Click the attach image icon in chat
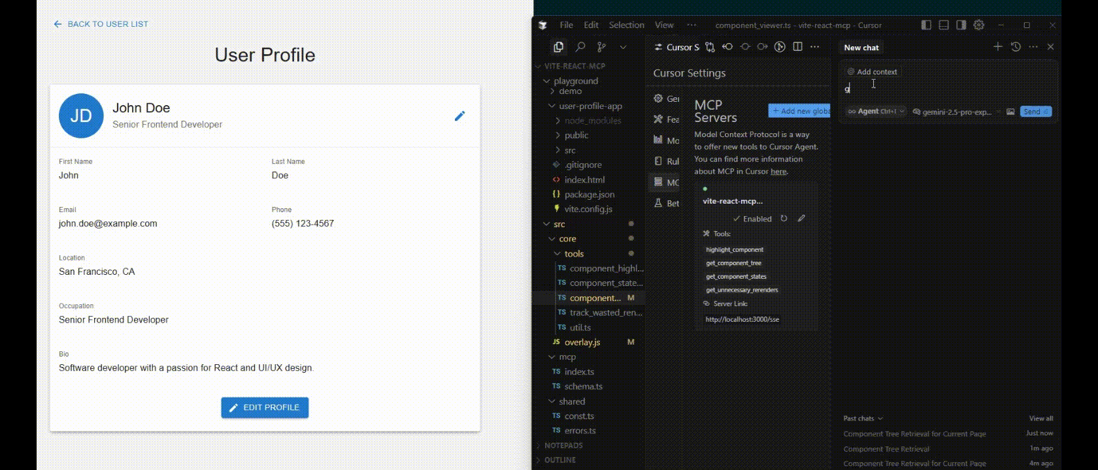1098x470 pixels. tap(1010, 112)
